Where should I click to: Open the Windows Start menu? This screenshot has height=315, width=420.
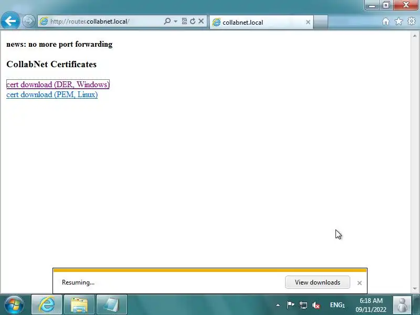[x=14, y=305]
